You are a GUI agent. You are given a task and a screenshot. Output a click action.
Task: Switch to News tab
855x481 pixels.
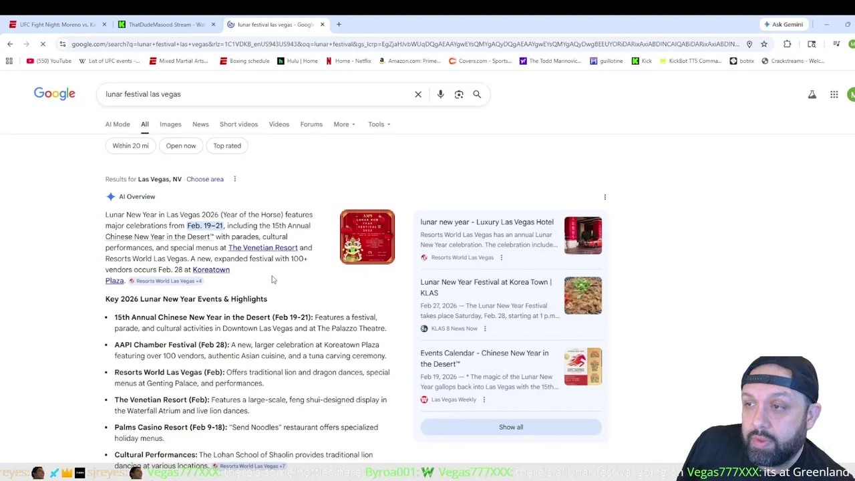pos(200,124)
